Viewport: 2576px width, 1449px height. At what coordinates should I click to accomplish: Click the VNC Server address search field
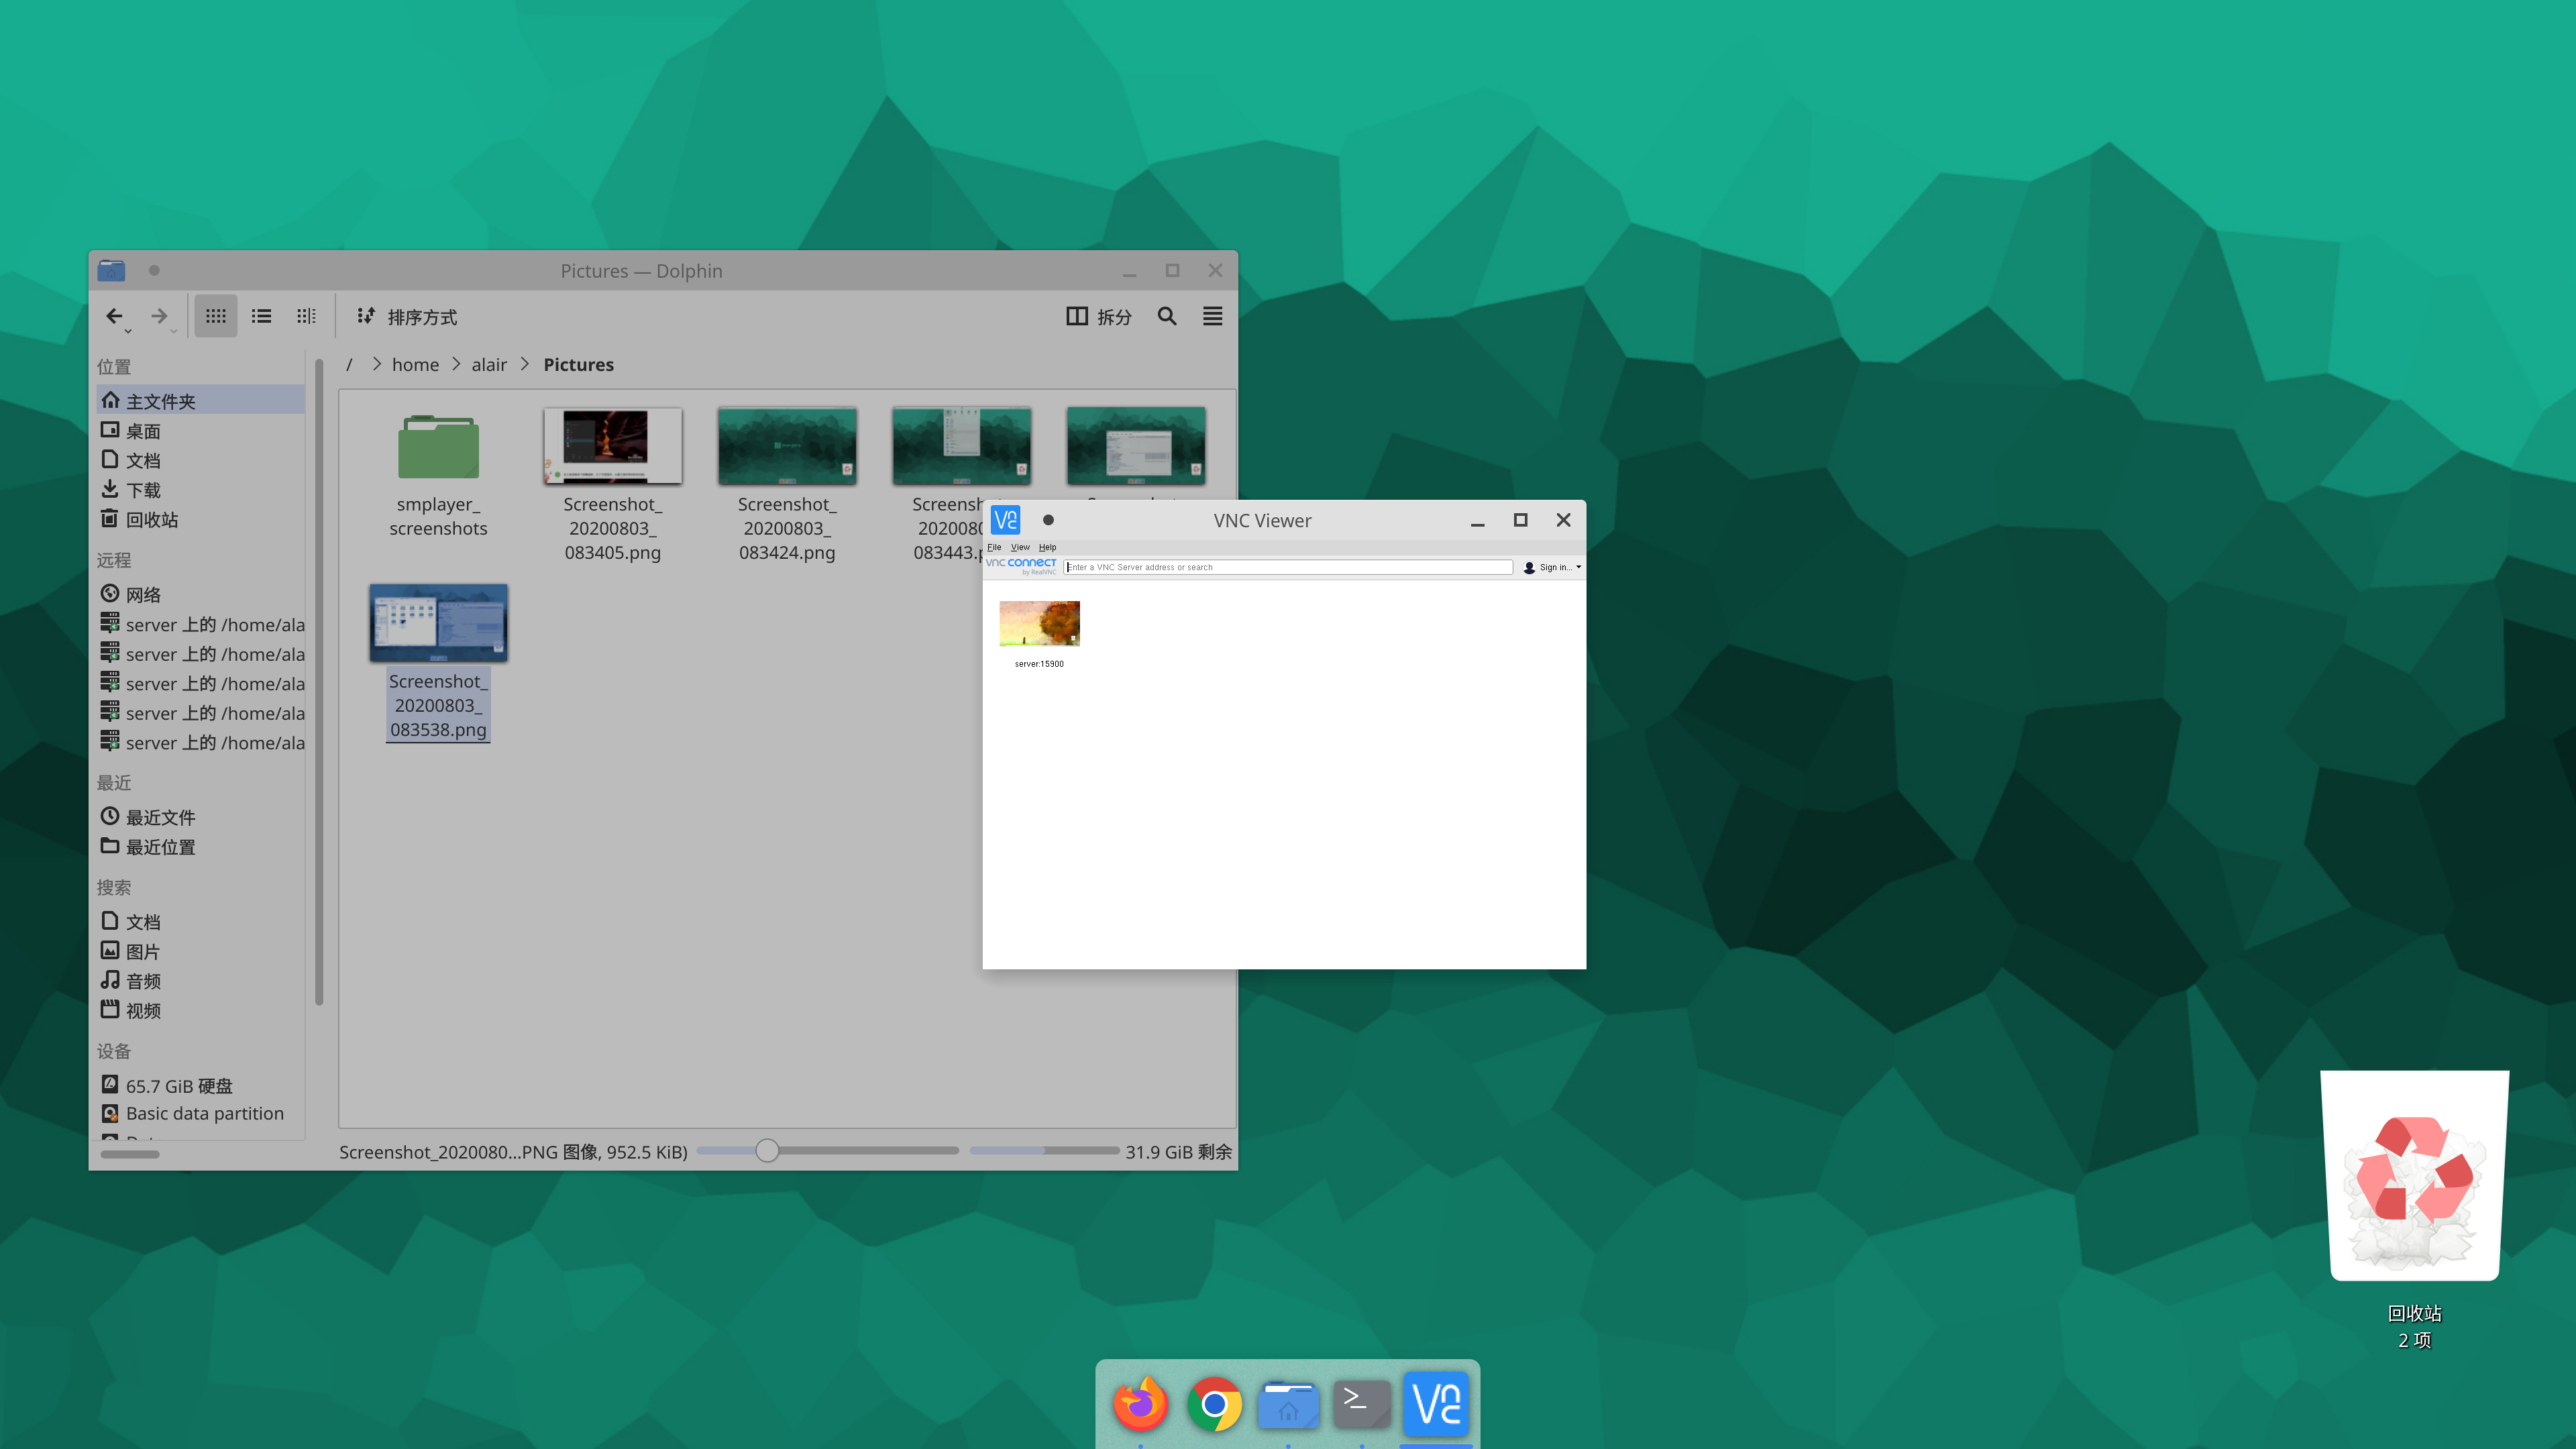coord(1288,567)
